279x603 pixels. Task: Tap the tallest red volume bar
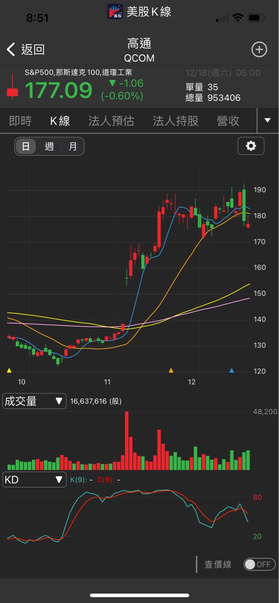pos(126,440)
